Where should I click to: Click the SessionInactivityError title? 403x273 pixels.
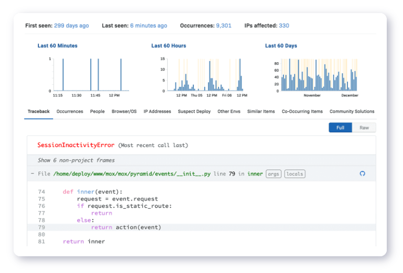click(76, 145)
